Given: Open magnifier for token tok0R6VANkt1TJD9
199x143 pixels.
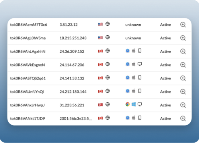Looking at the screenshot, I should (x=183, y=118).
